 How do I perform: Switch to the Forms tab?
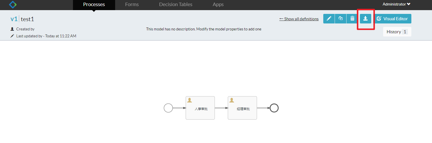click(132, 4)
